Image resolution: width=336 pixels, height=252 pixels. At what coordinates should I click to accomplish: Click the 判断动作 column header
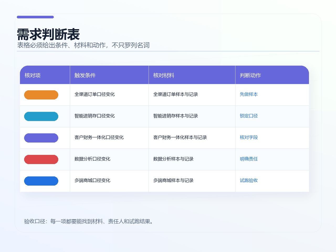tap(272, 75)
